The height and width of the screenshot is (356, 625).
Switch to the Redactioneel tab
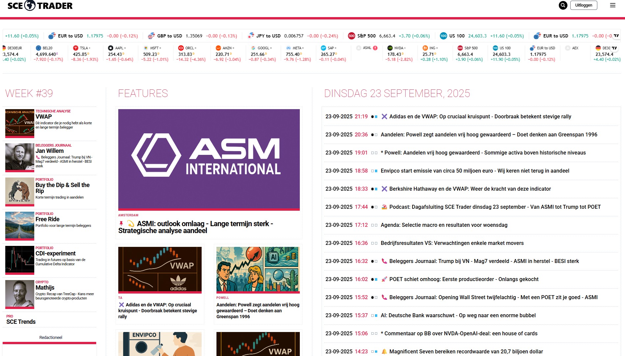click(51, 338)
